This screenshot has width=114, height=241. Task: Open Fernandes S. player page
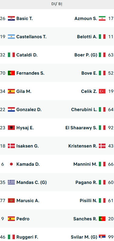(x=30, y=73)
